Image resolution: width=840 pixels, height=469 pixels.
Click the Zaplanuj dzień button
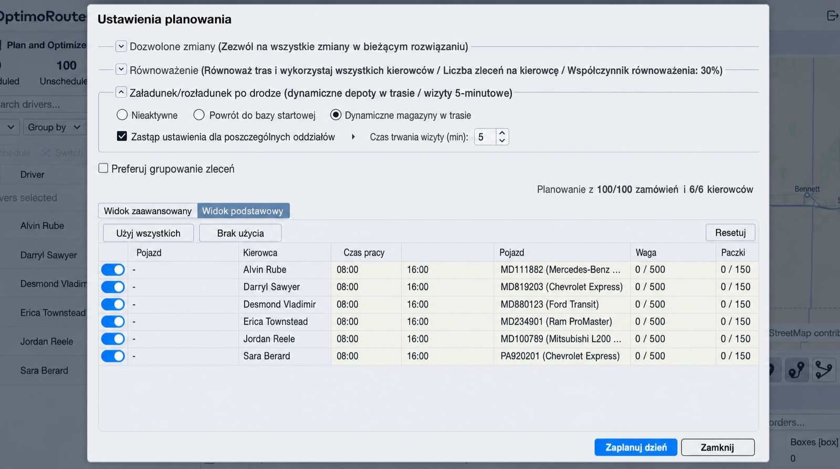coord(636,447)
